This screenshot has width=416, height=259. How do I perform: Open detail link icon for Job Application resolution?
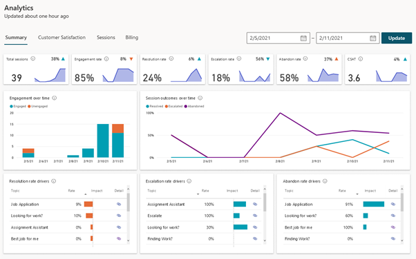click(x=119, y=204)
